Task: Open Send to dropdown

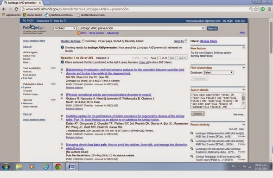Action: [181, 41]
